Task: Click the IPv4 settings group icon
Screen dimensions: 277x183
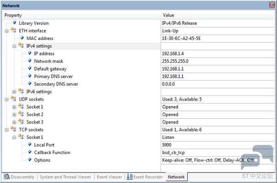Action: coord(21,45)
